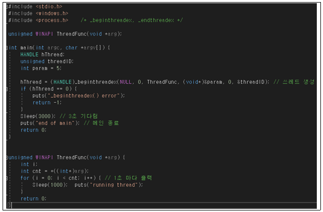Click the 'int param = 5;' line
Screen dimensions: 323x212
coord(41,68)
